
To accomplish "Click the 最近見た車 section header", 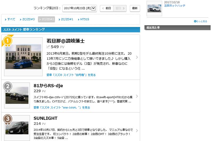I will 178,28.
